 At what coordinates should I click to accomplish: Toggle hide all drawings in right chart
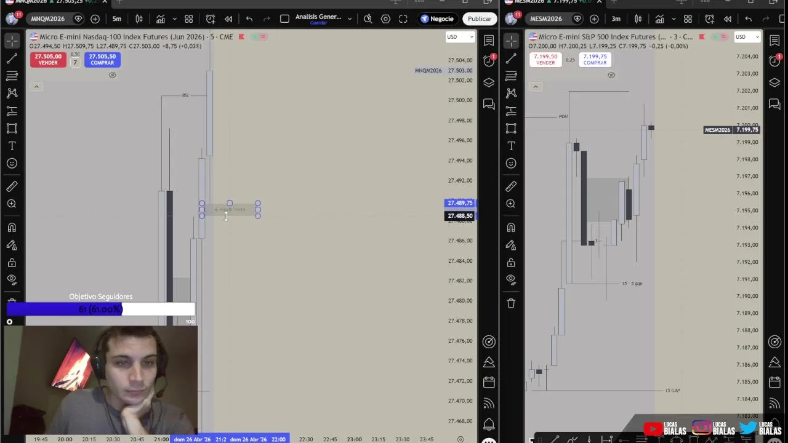click(511, 280)
